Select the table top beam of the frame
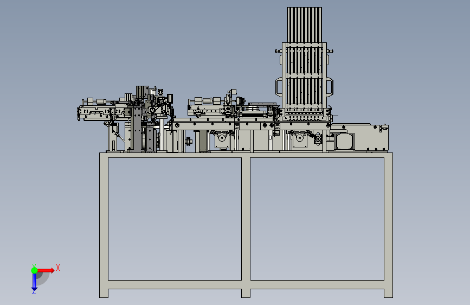 click(246, 155)
